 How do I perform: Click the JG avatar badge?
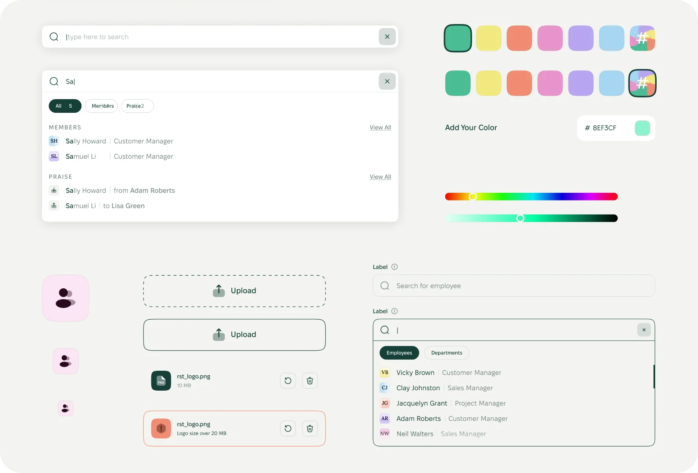tap(385, 403)
